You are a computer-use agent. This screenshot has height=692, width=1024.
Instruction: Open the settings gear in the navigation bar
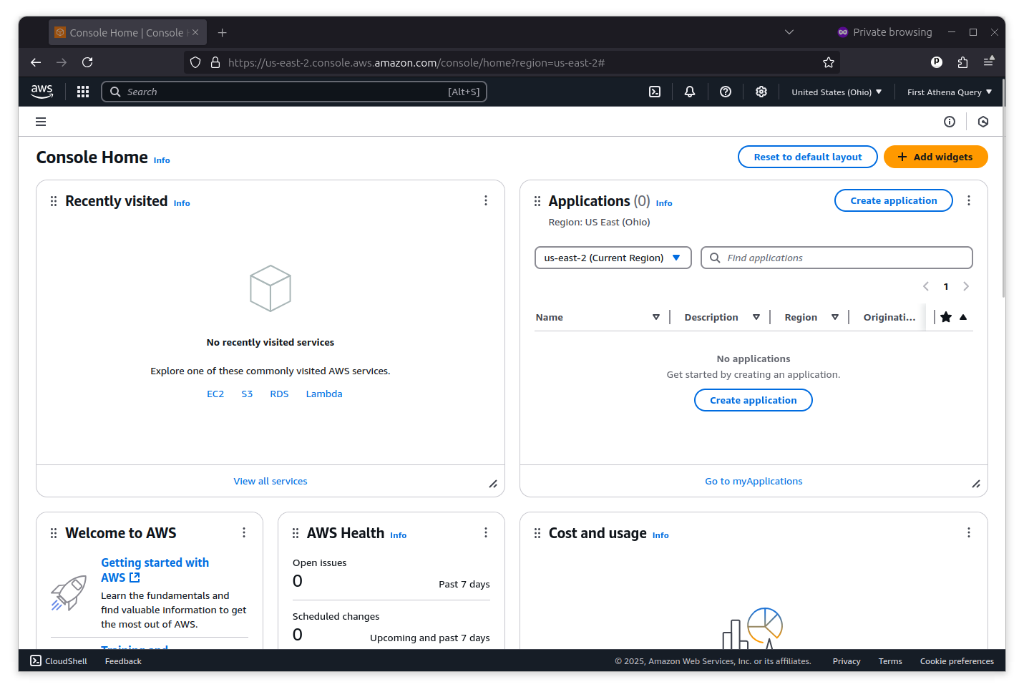pyautogui.click(x=761, y=92)
